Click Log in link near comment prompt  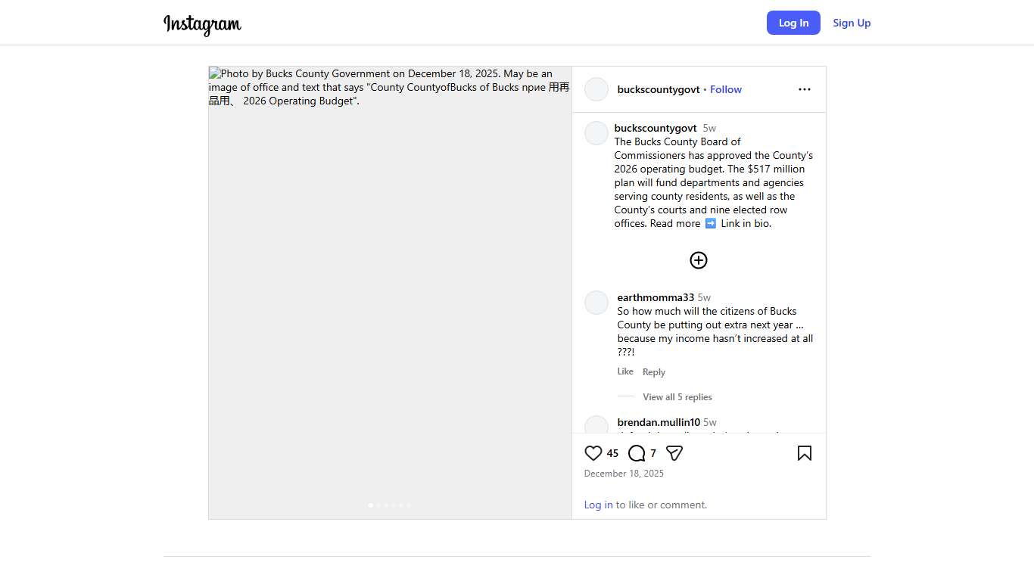[598, 505]
